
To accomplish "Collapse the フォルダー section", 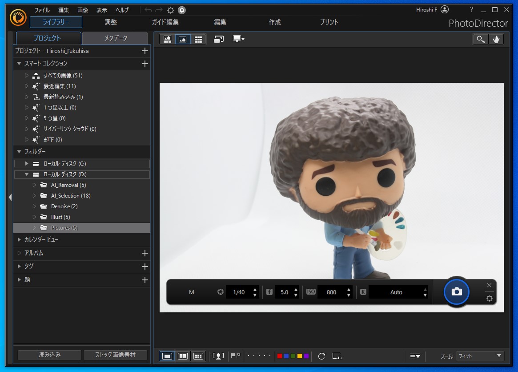I will click(19, 151).
